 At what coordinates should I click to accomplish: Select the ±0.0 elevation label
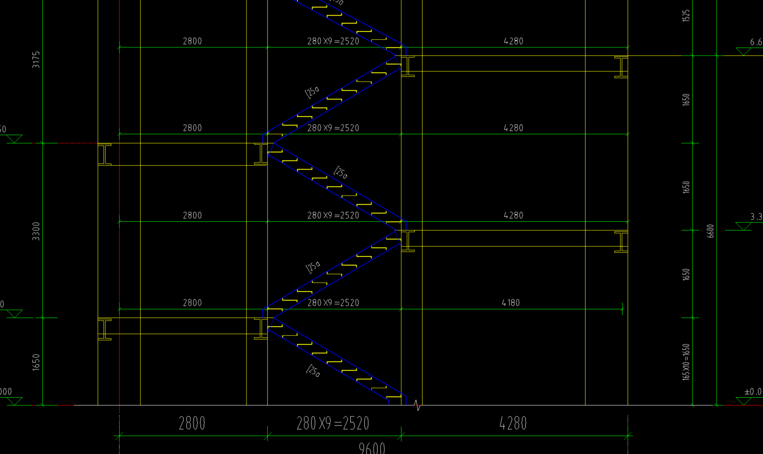[753, 392]
